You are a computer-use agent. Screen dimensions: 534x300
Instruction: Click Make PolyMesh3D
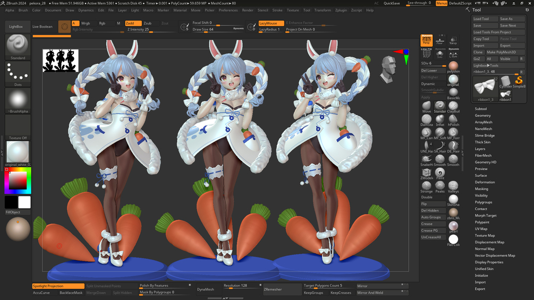point(505,52)
